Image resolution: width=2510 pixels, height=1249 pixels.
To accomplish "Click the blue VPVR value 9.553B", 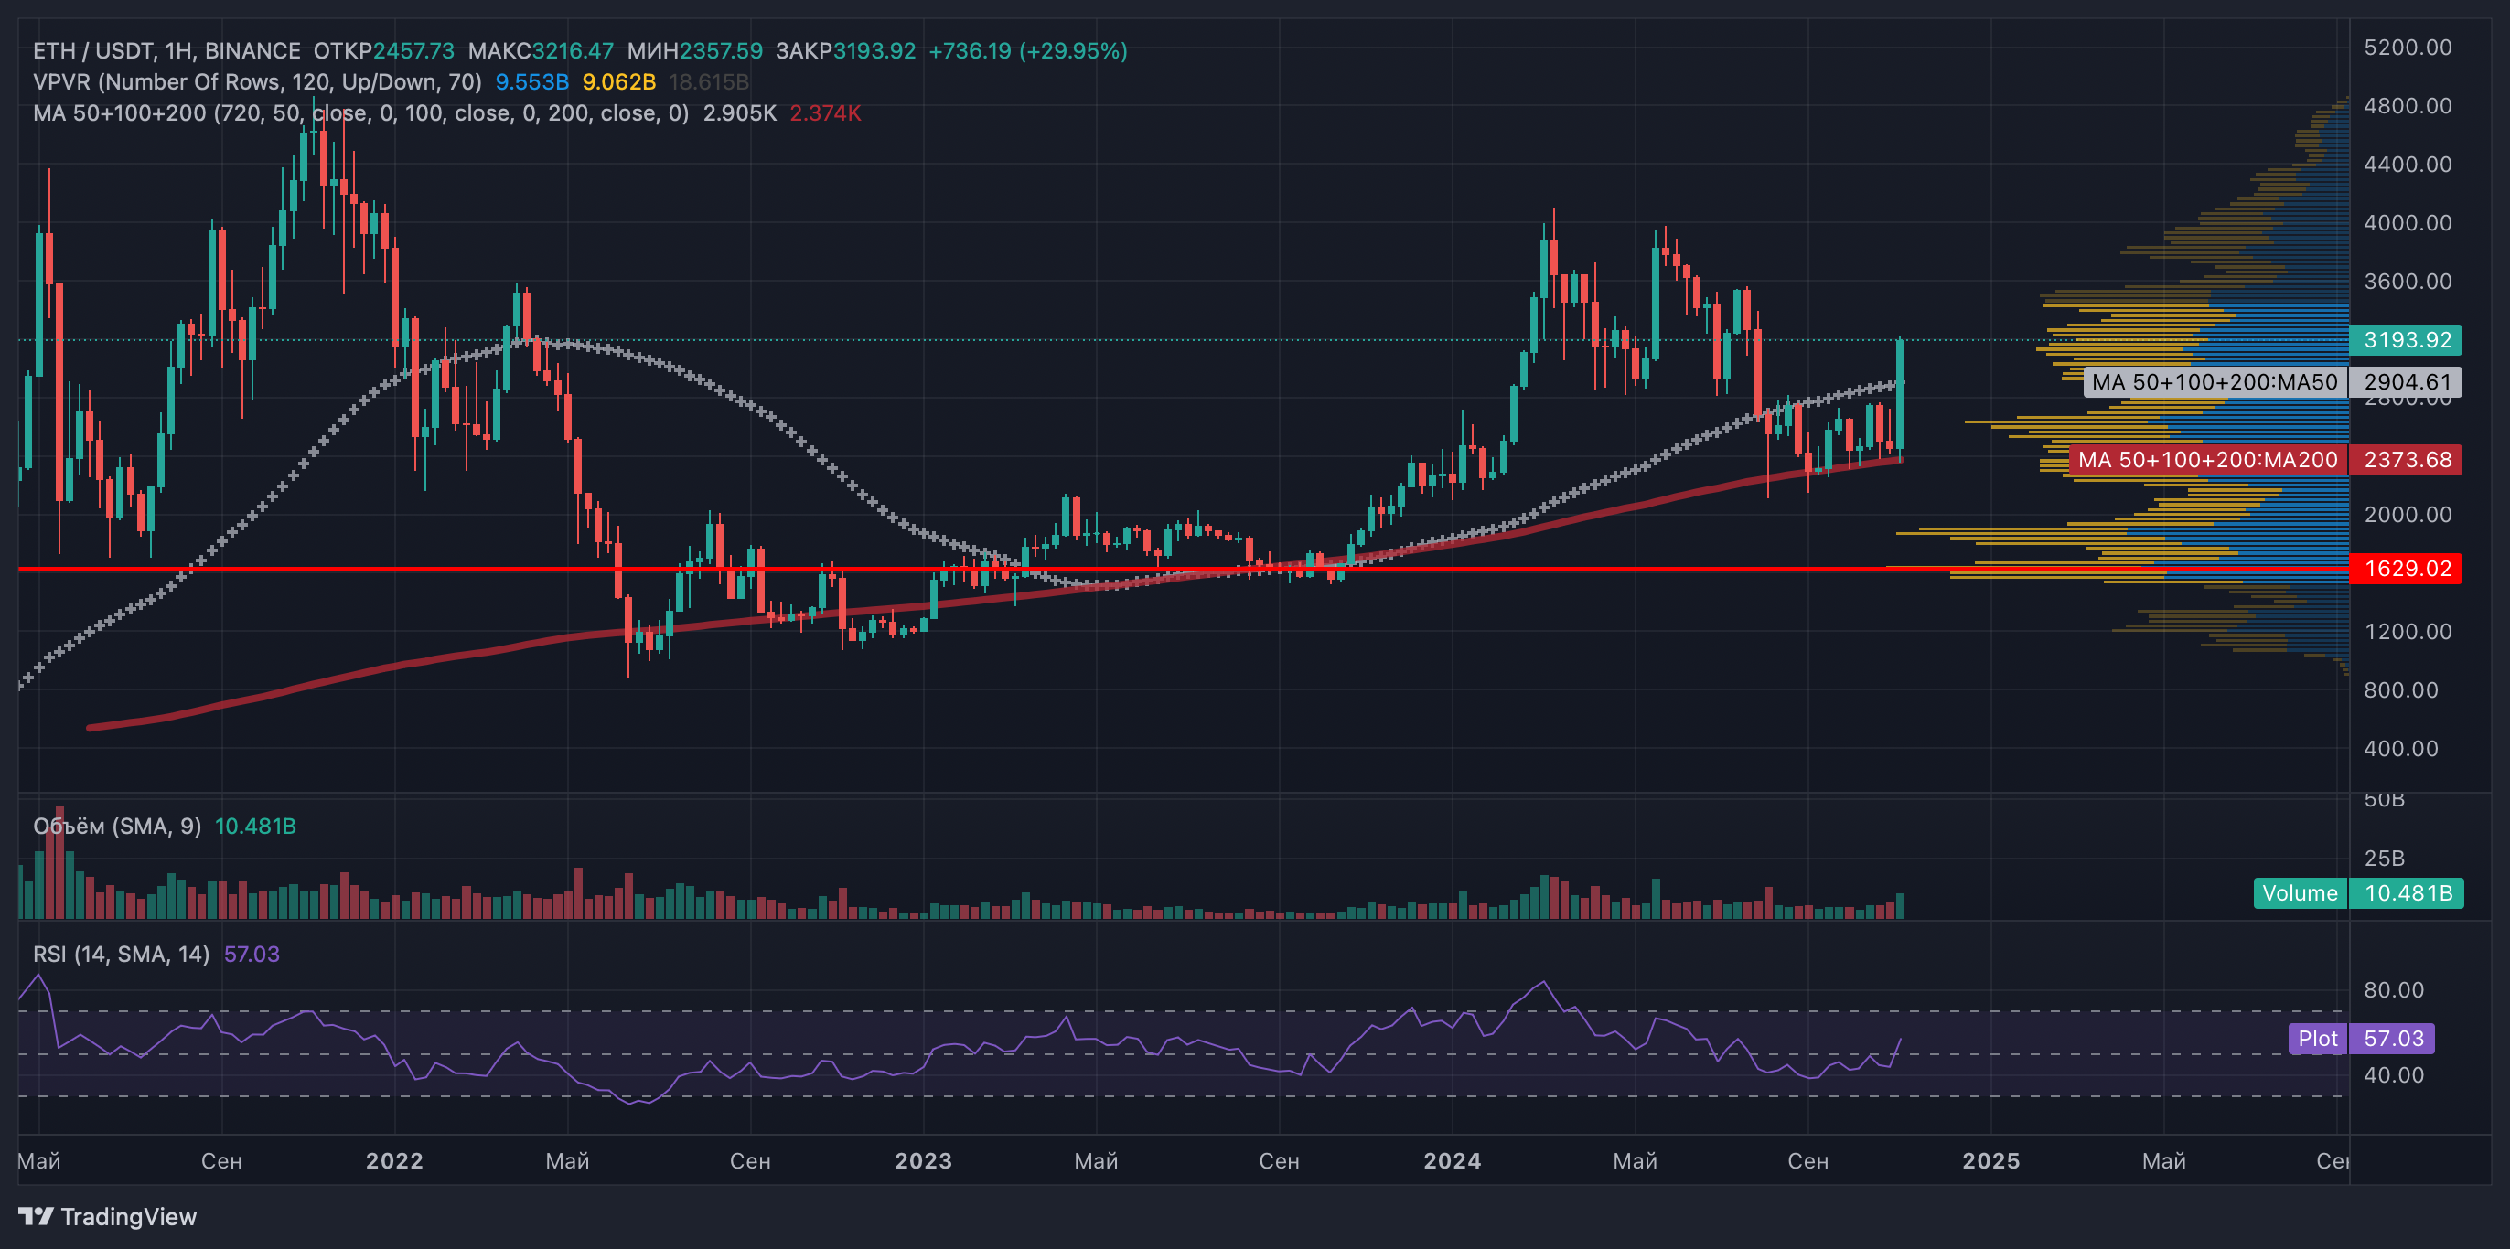I will [x=532, y=82].
